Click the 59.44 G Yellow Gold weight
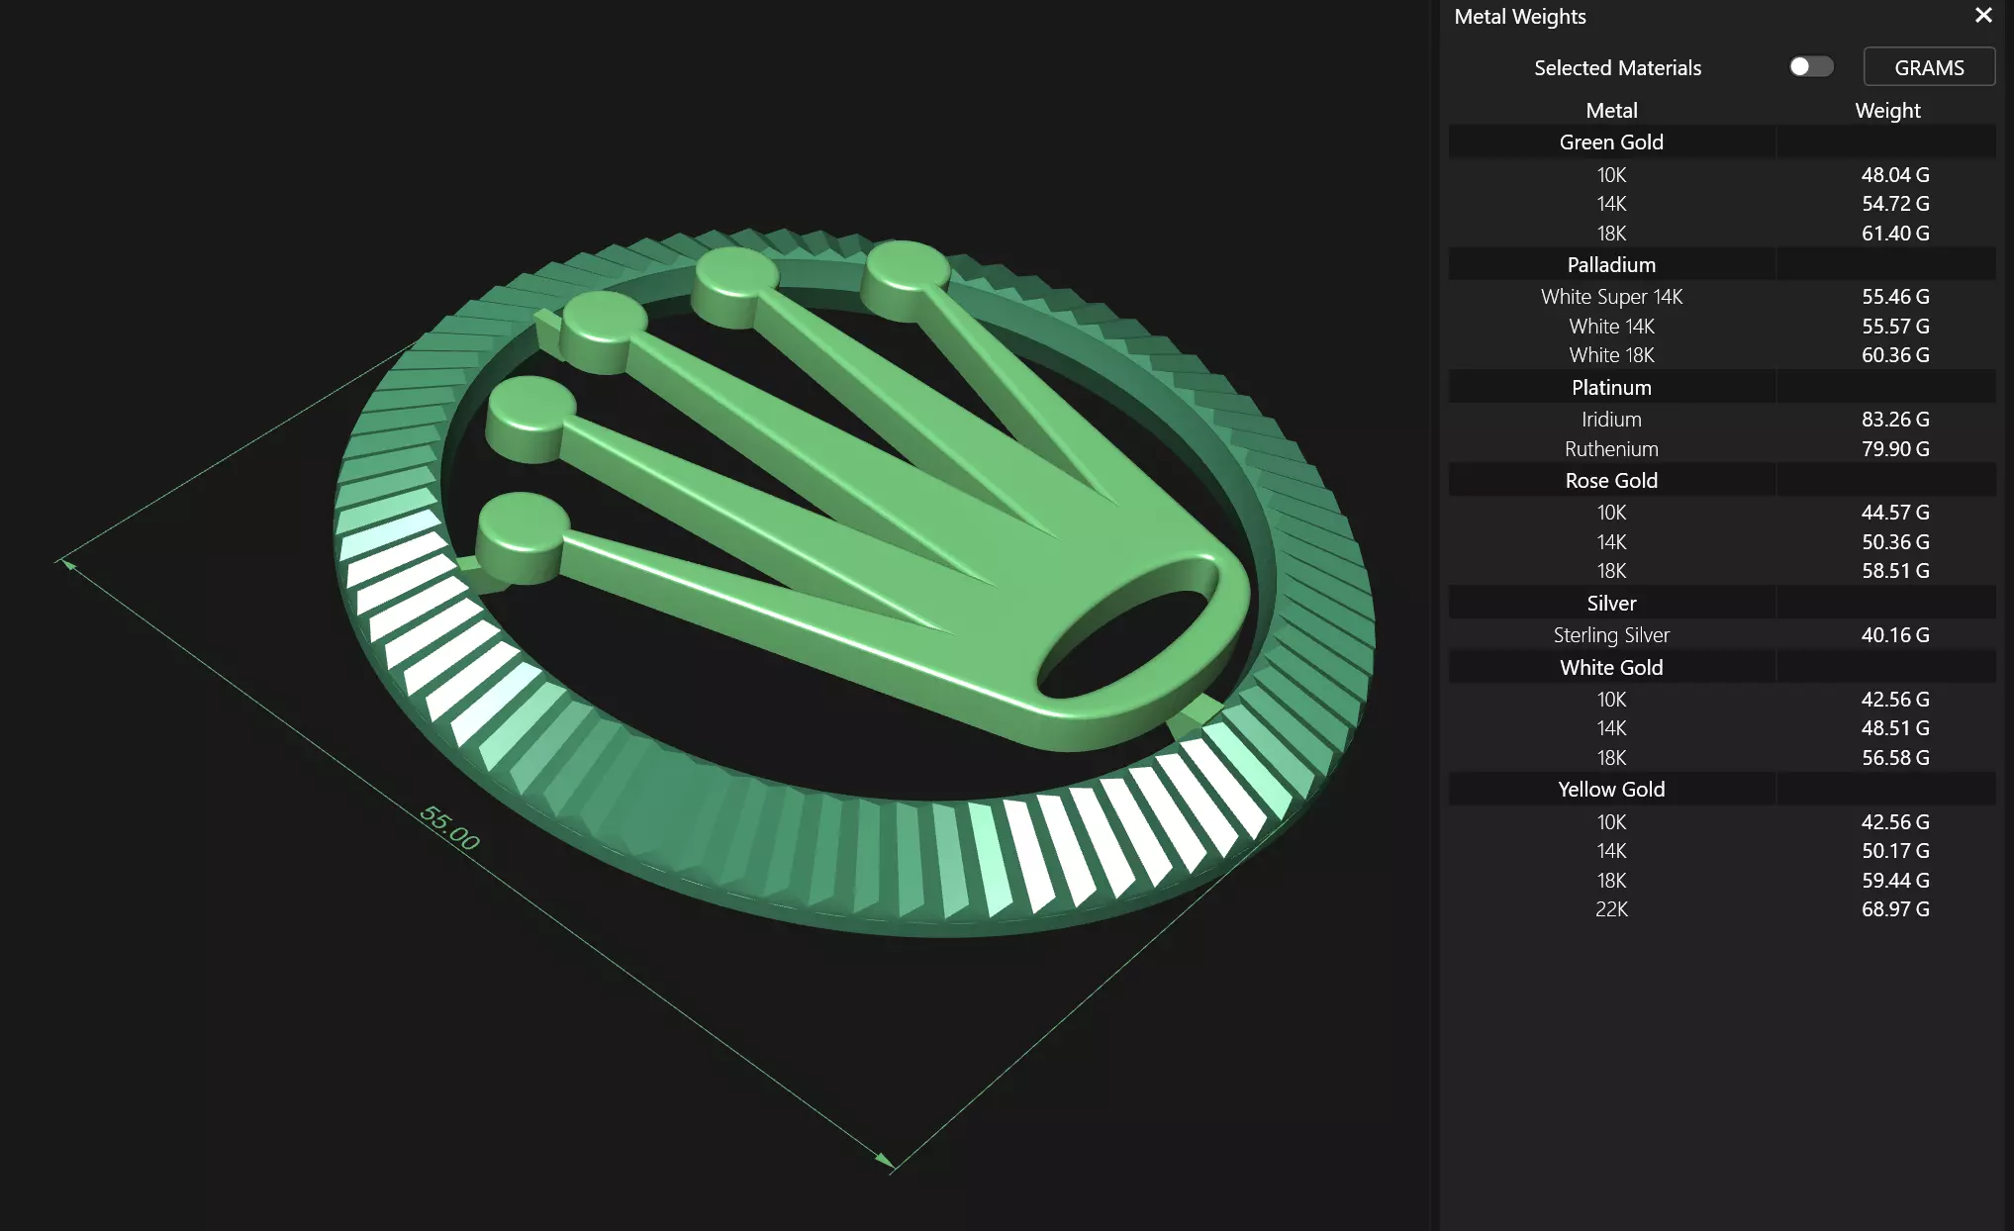The height and width of the screenshot is (1231, 2014). [1895, 881]
